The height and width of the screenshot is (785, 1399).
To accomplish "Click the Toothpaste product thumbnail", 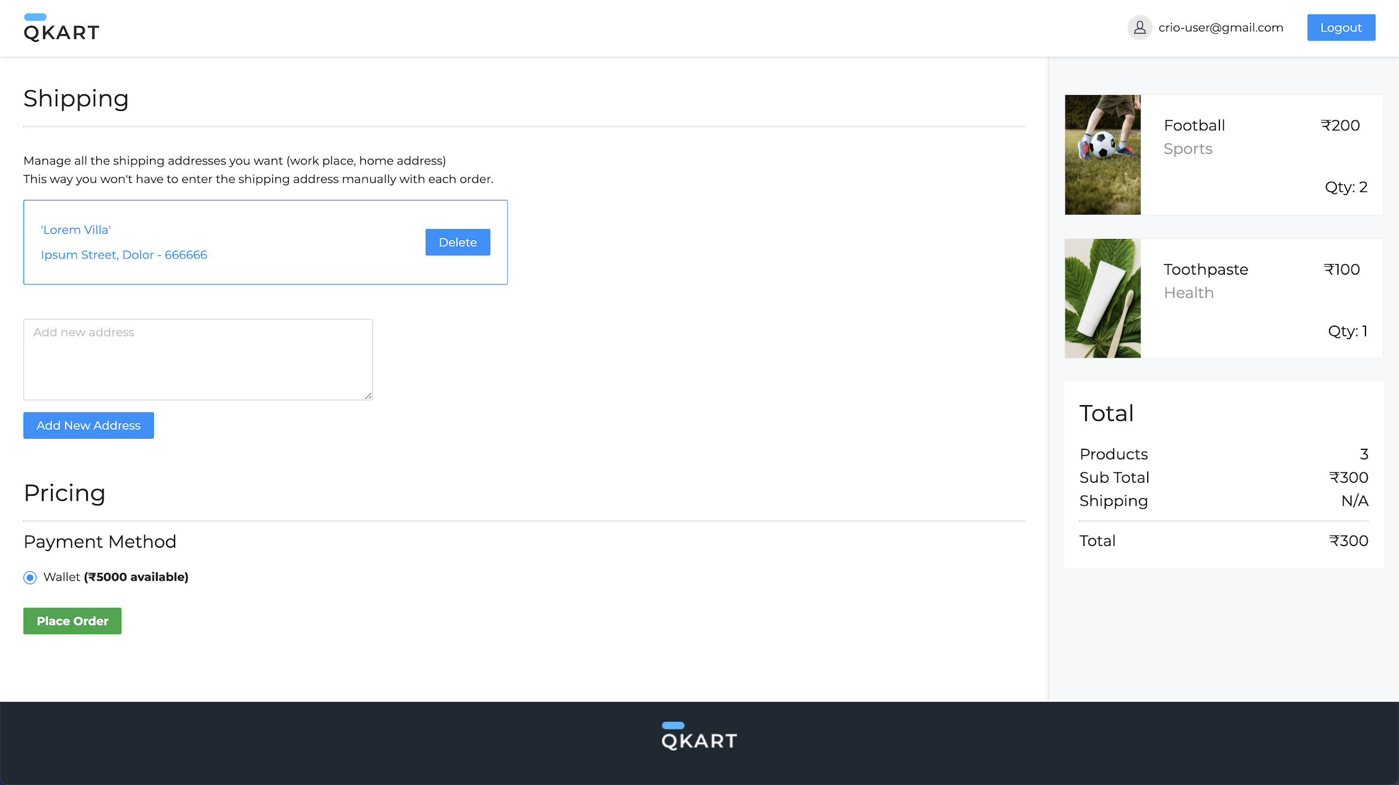I will pyautogui.click(x=1102, y=298).
